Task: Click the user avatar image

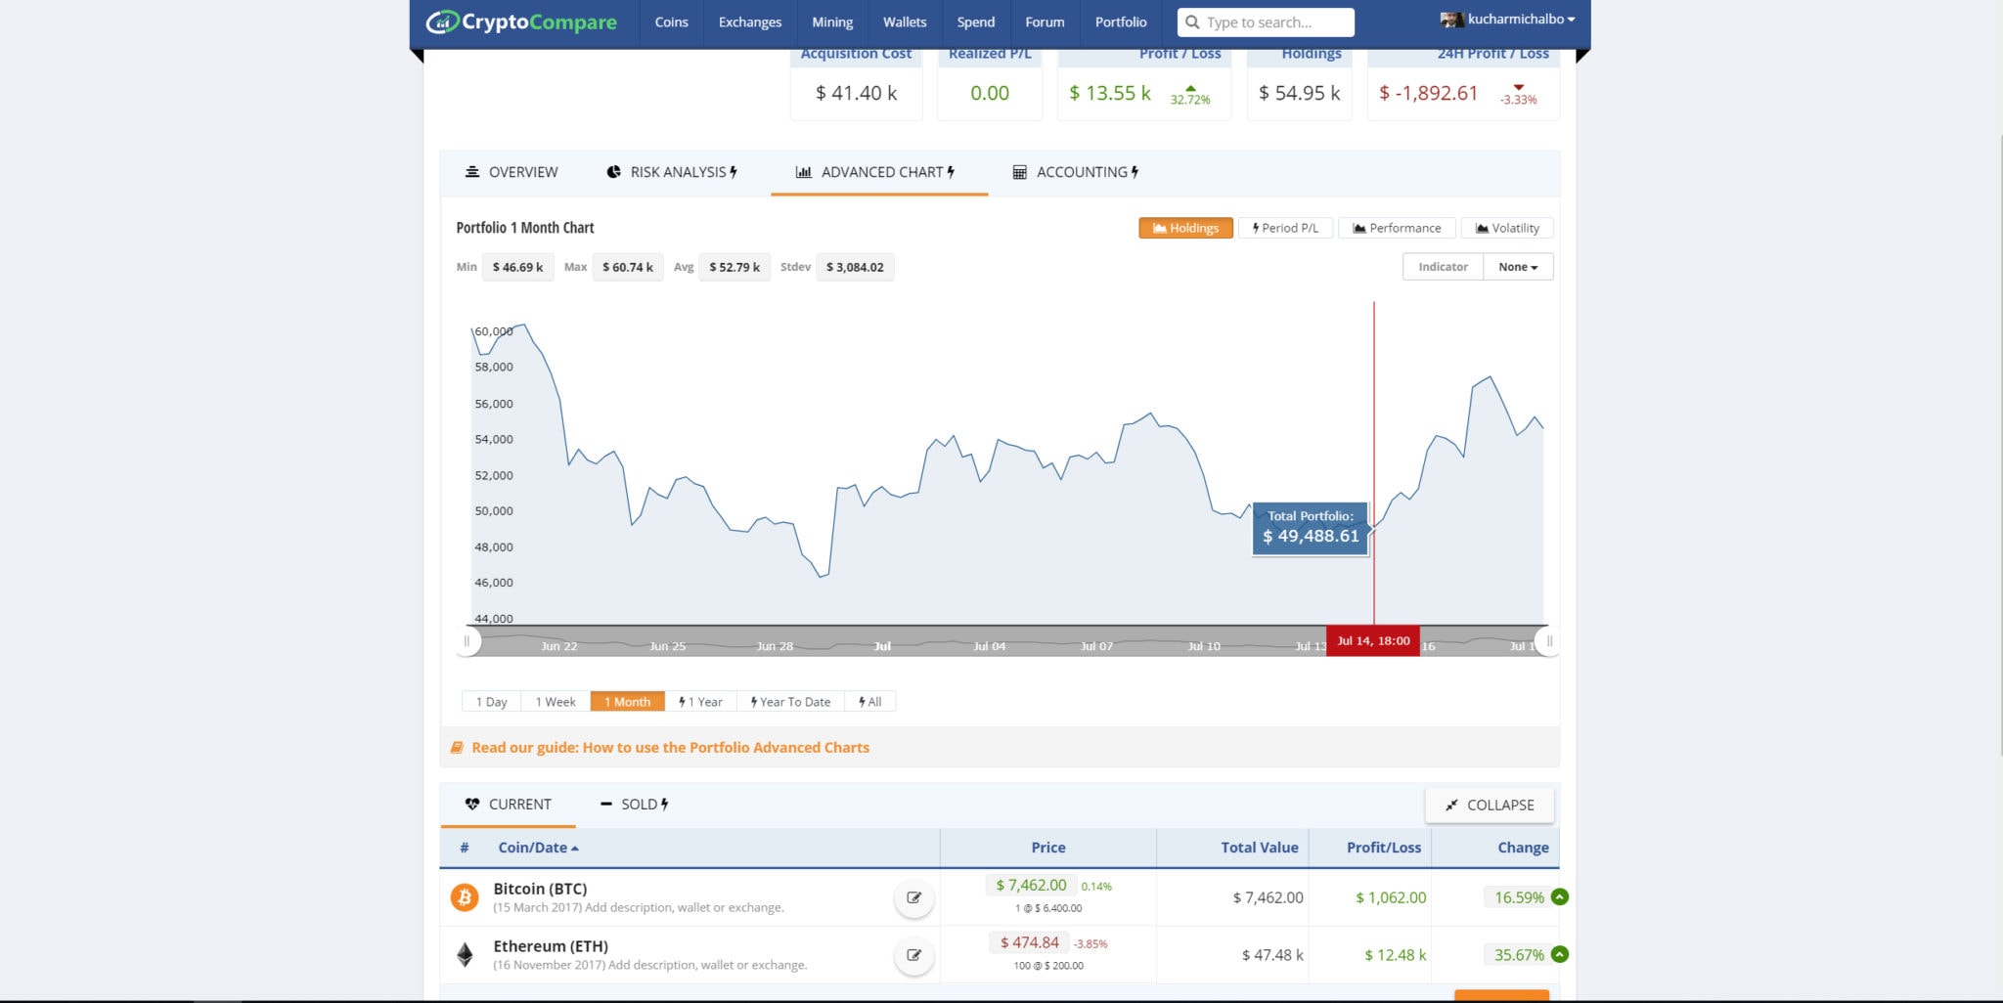Action: (1451, 20)
